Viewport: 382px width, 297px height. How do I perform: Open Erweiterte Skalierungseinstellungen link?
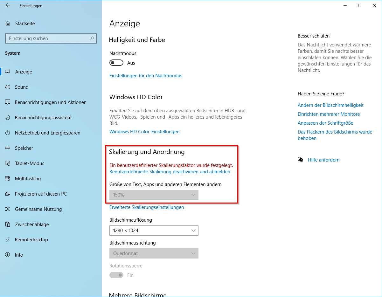click(x=147, y=207)
